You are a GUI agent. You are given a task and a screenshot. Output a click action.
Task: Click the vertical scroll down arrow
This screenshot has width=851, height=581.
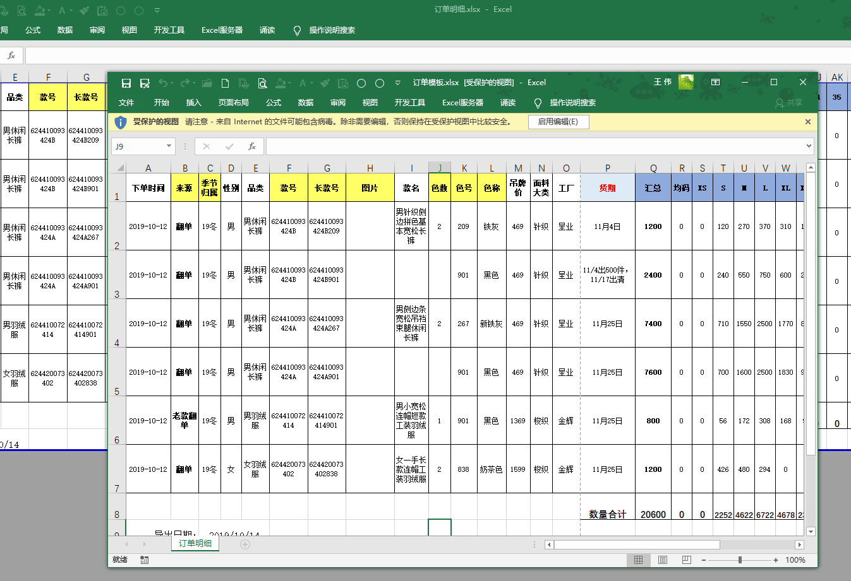click(x=811, y=532)
